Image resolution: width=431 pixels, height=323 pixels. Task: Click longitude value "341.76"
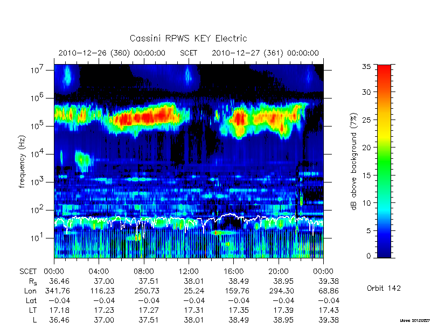(57, 291)
